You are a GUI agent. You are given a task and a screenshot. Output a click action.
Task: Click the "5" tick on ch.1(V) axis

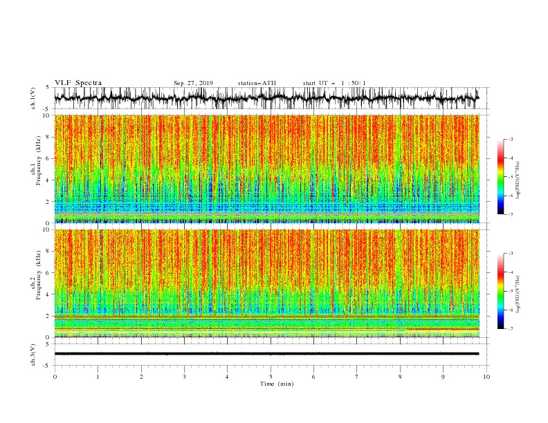click(48, 88)
